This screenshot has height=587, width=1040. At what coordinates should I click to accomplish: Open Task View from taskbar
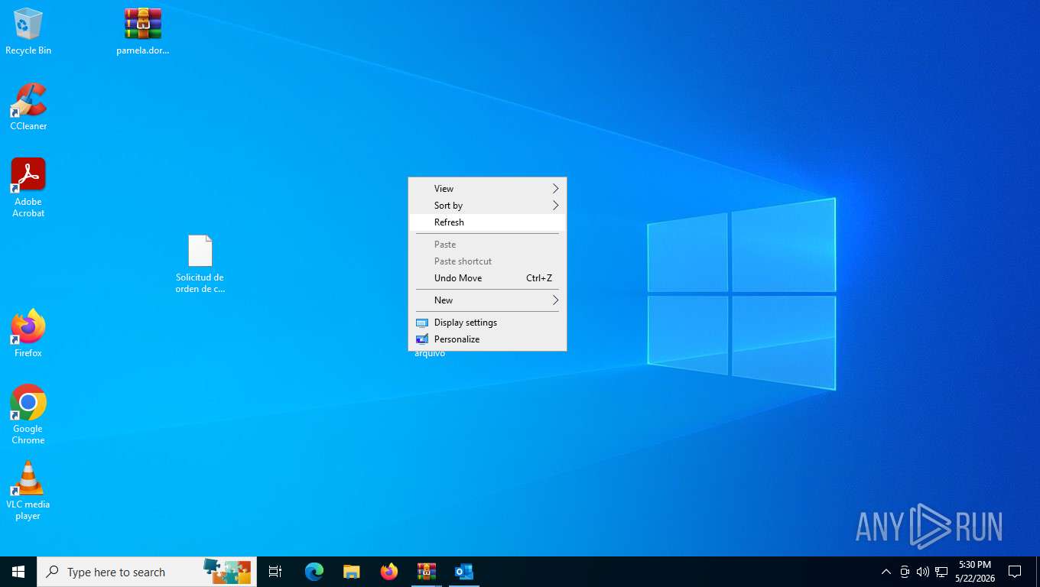pyautogui.click(x=275, y=572)
